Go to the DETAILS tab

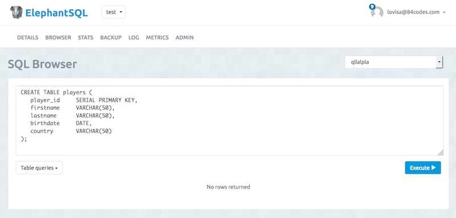click(27, 38)
